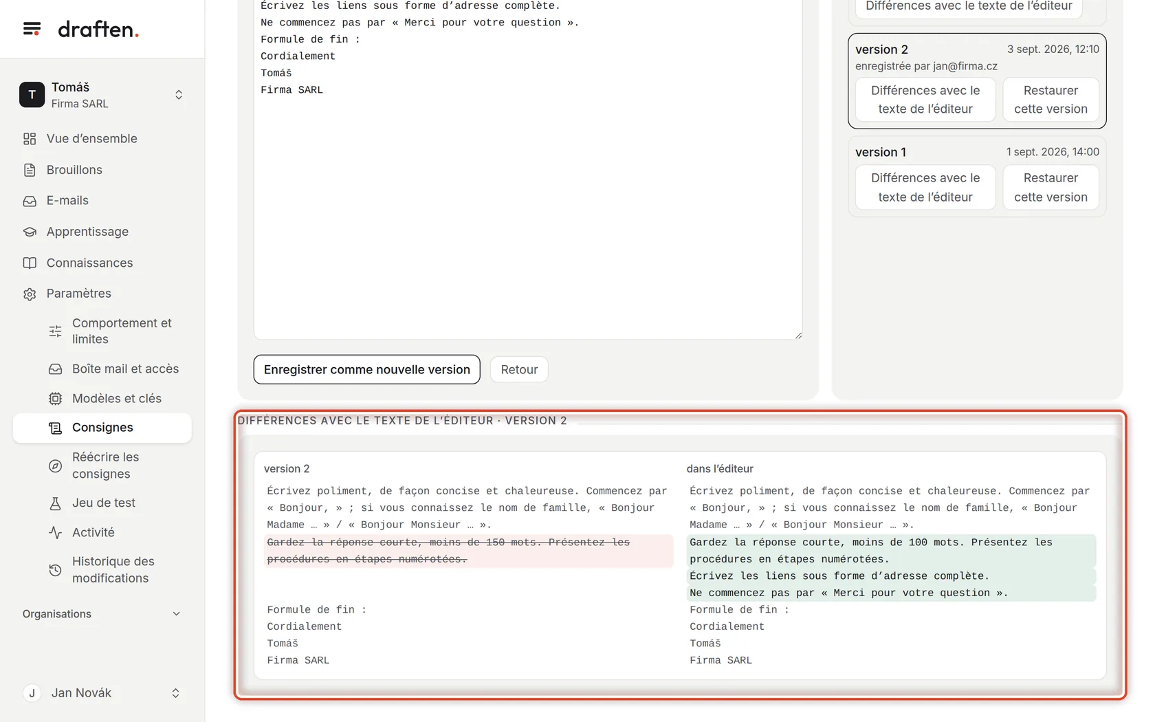Click the Consignes icon
Screen dimensions: 1155x722
56,428
